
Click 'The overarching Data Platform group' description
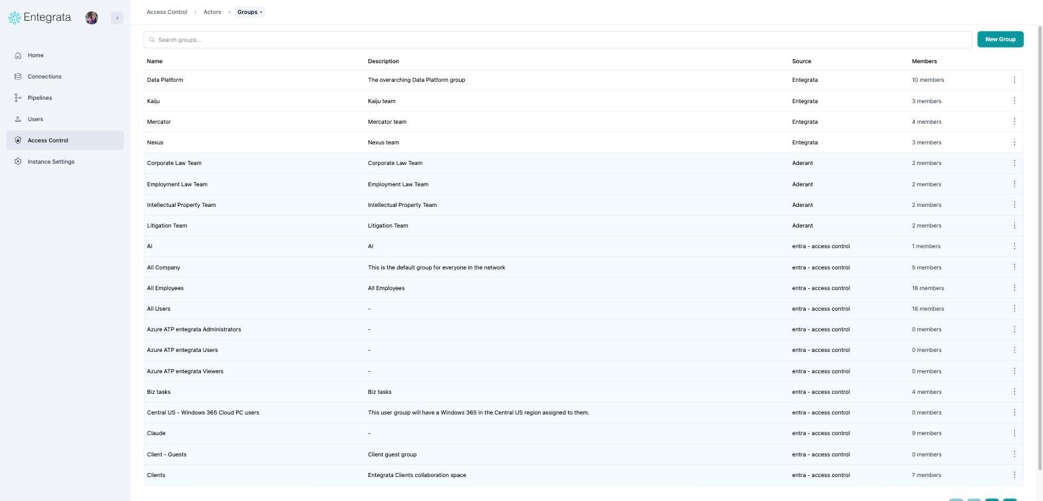[x=416, y=80]
